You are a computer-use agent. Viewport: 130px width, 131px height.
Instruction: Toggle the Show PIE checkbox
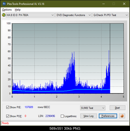pos(8,107)
